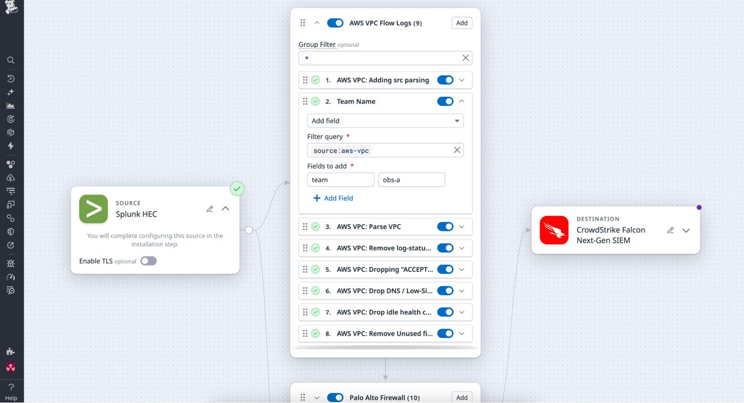Expand the CrowdStrike Falcon destination card
Image resolution: width=744 pixels, height=403 pixels.
(x=686, y=230)
